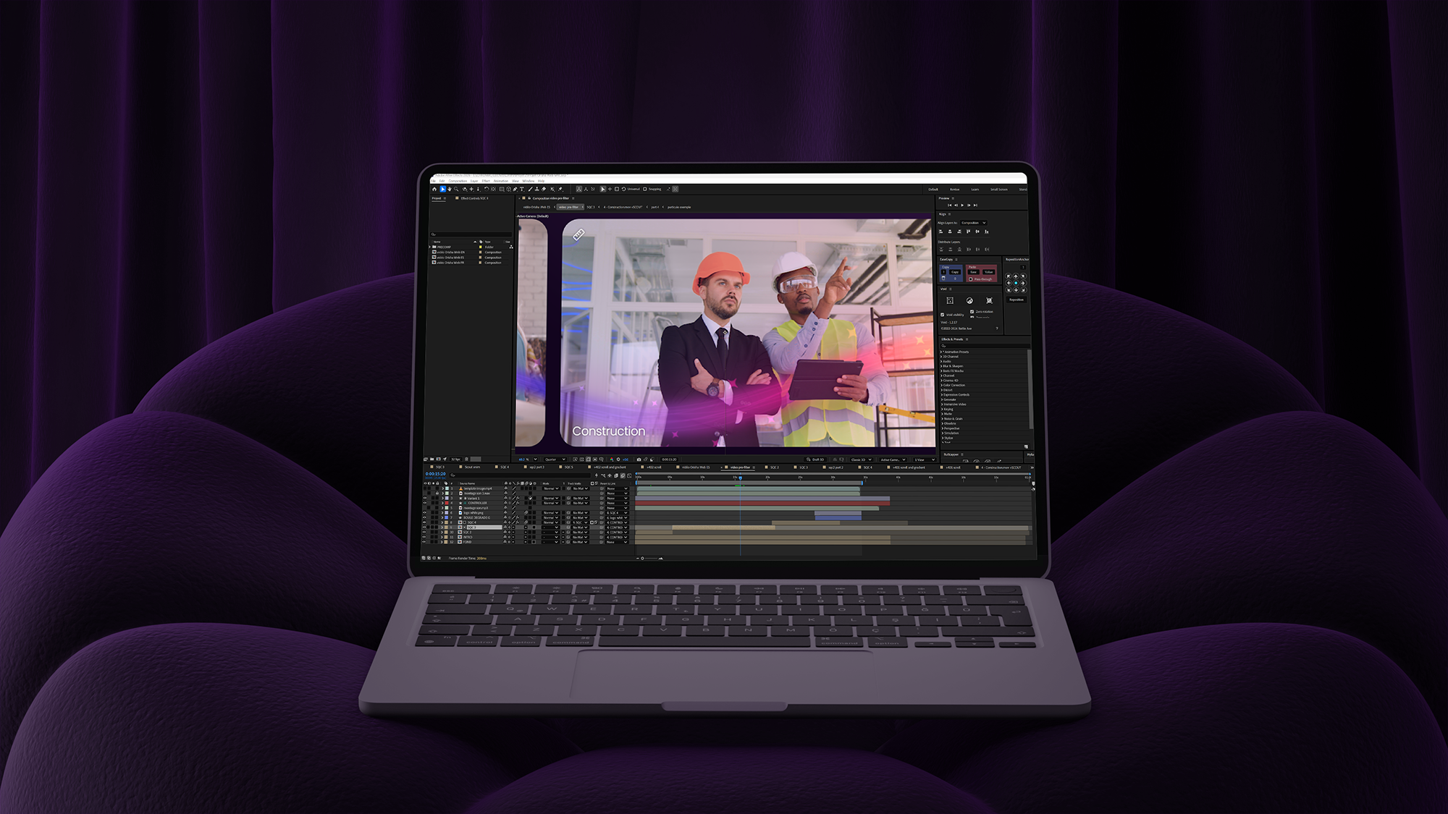1448x814 pixels.
Task: Toggle the Void visibility checkbox
Action: point(942,315)
